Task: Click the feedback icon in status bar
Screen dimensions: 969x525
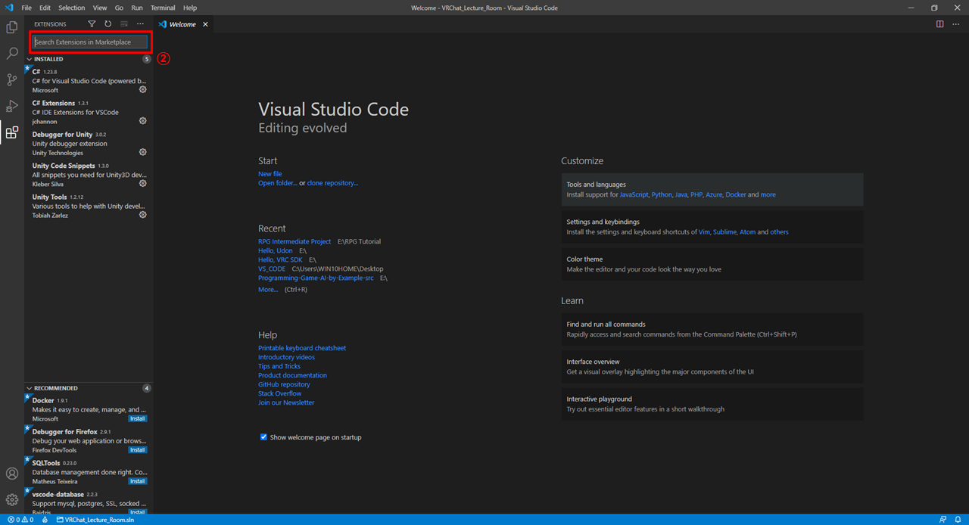Action: (943, 520)
